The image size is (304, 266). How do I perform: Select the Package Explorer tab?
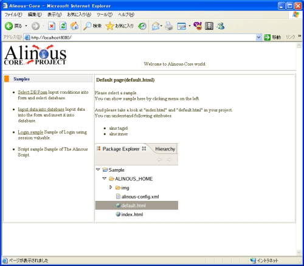click(121, 149)
